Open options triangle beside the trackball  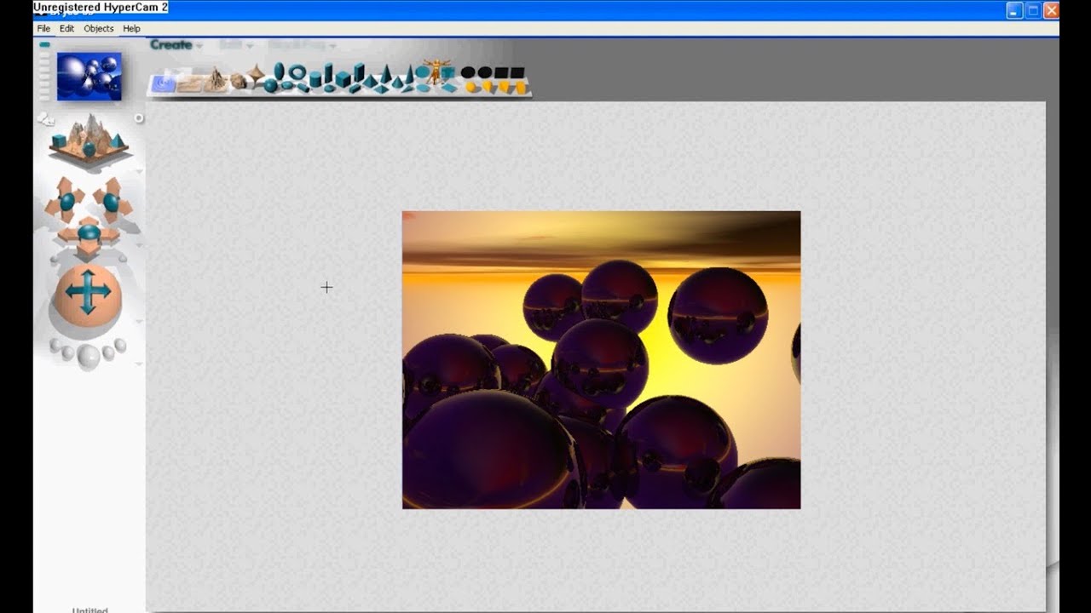point(139,321)
